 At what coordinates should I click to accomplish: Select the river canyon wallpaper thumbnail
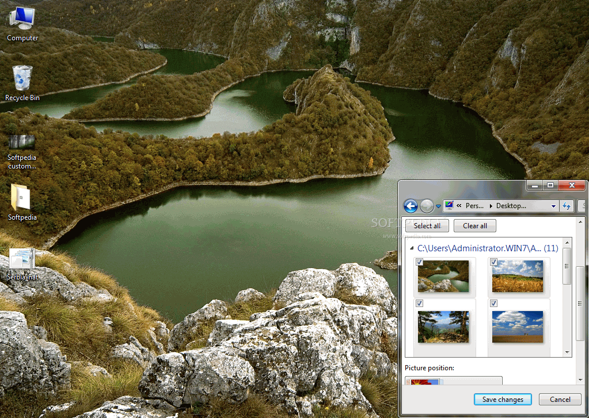443,276
